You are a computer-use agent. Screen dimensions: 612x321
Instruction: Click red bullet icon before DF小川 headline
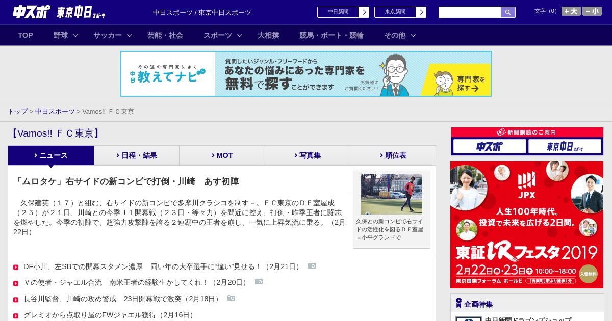click(x=16, y=267)
